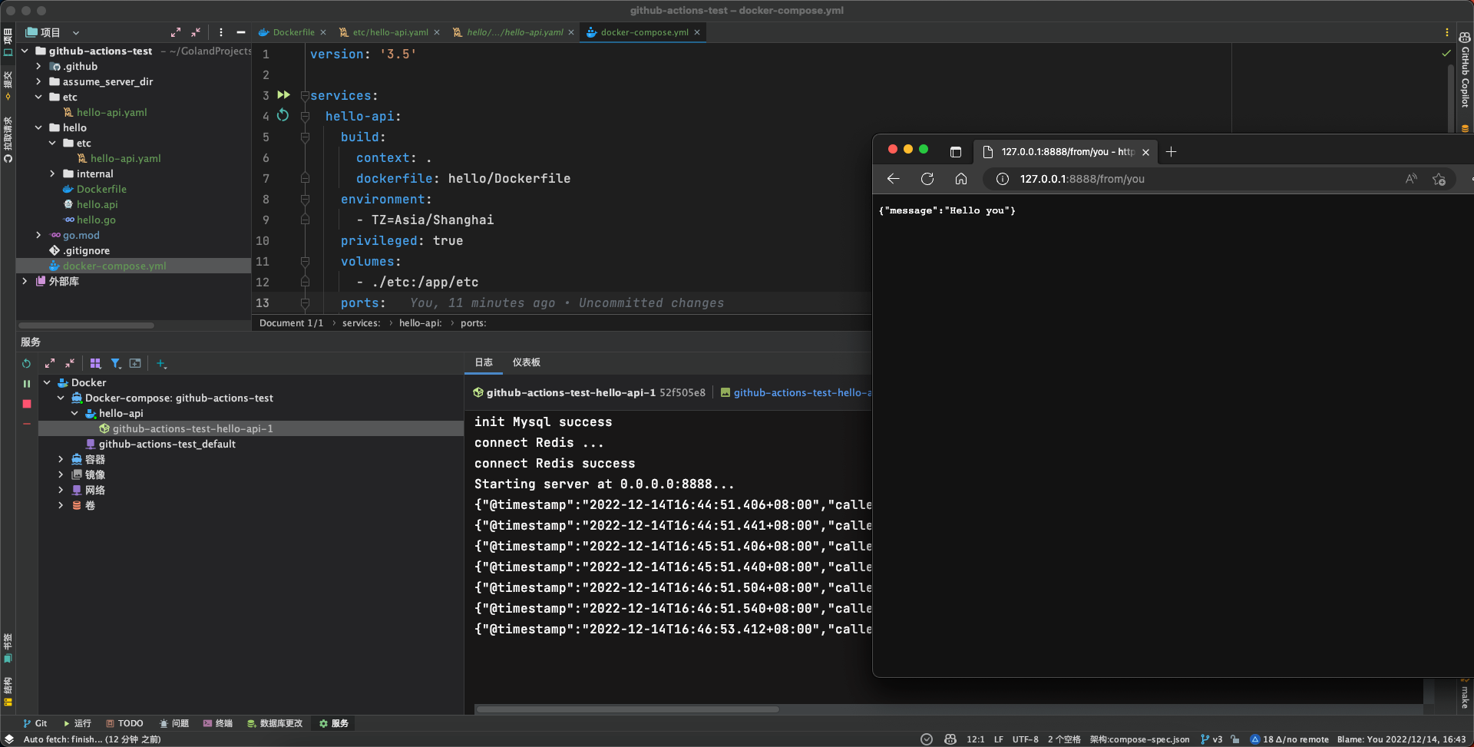
Task: Open the 项目 view dropdown
Action: coord(52,32)
